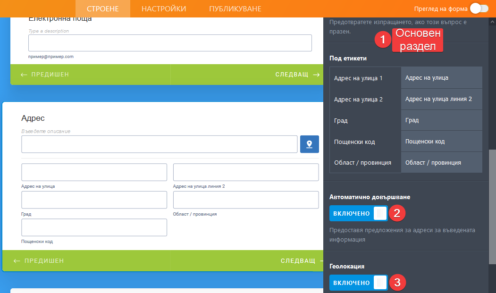
Task: Click the scrollbar up arrow
Action: pyautogui.click(x=492, y=22)
